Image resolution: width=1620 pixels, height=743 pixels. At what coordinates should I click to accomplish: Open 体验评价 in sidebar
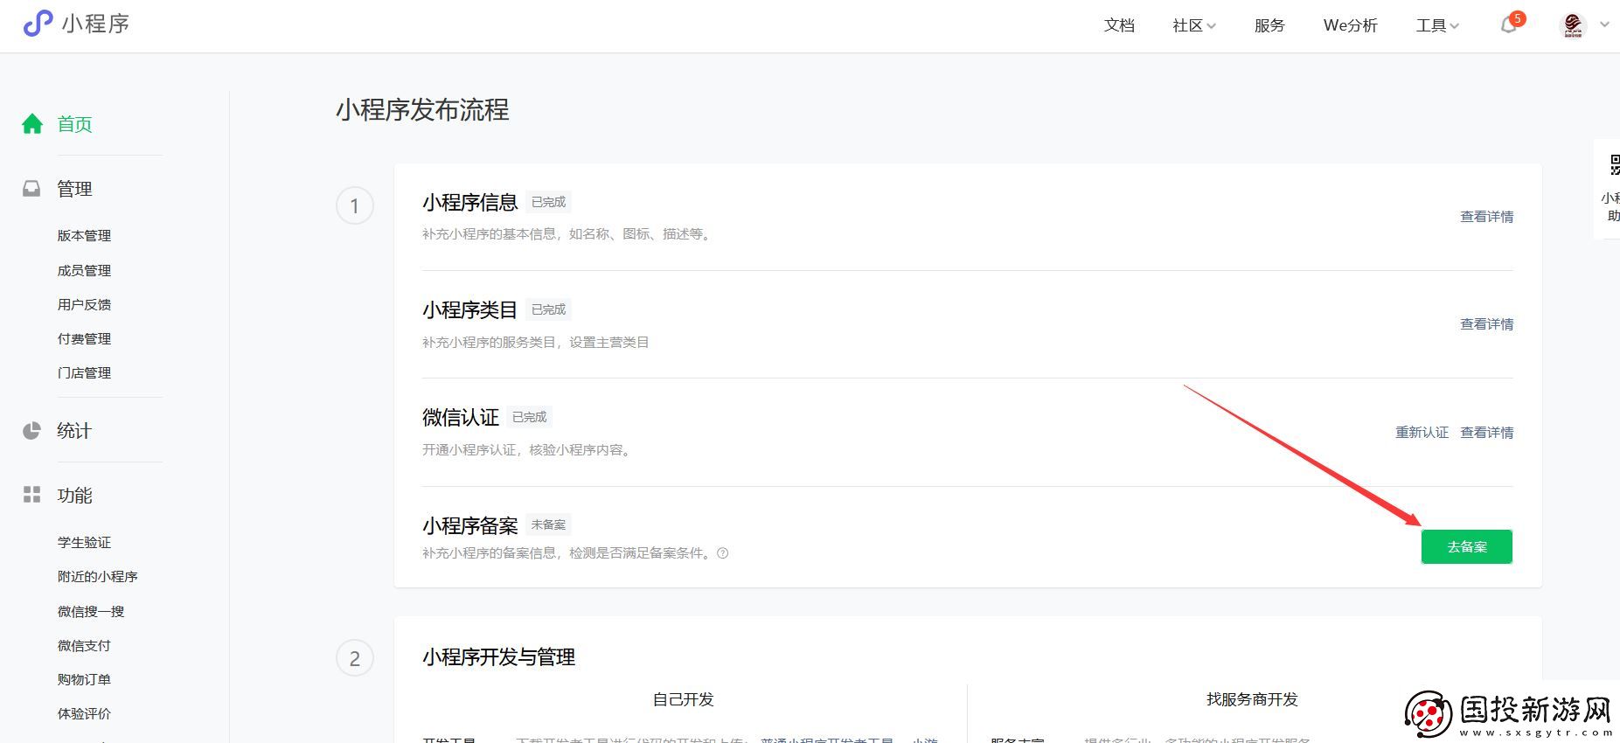(84, 714)
